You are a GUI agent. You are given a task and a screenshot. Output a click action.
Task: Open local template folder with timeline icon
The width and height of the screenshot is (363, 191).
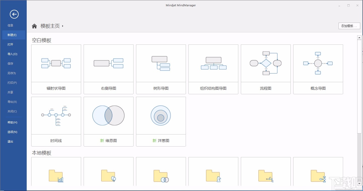click(x=266, y=176)
